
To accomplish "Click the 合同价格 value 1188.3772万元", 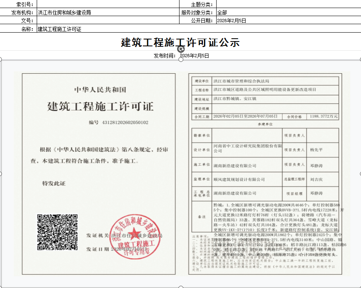I will (324, 116).
